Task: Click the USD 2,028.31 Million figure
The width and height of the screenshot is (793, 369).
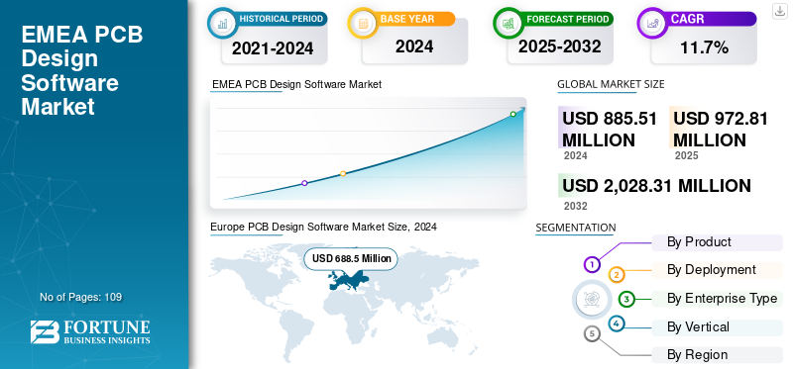Action: coord(656,186)
